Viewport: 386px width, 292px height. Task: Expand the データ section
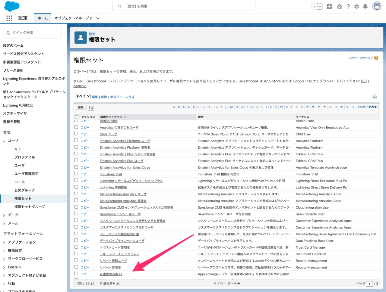(4, 215)
